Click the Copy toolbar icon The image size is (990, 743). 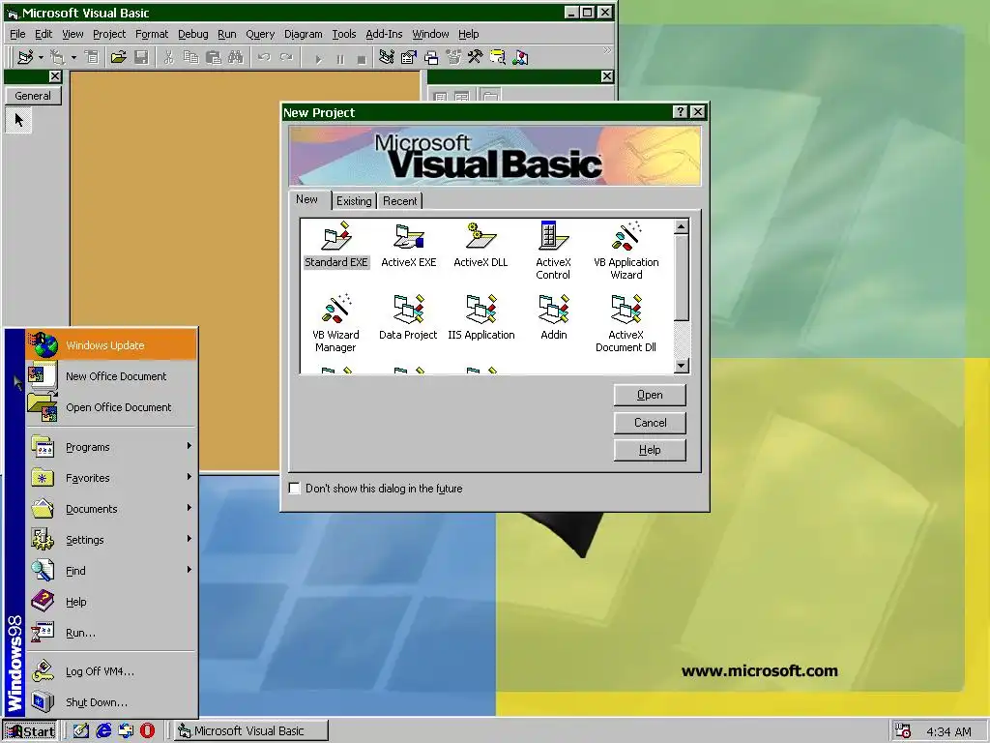190,57
